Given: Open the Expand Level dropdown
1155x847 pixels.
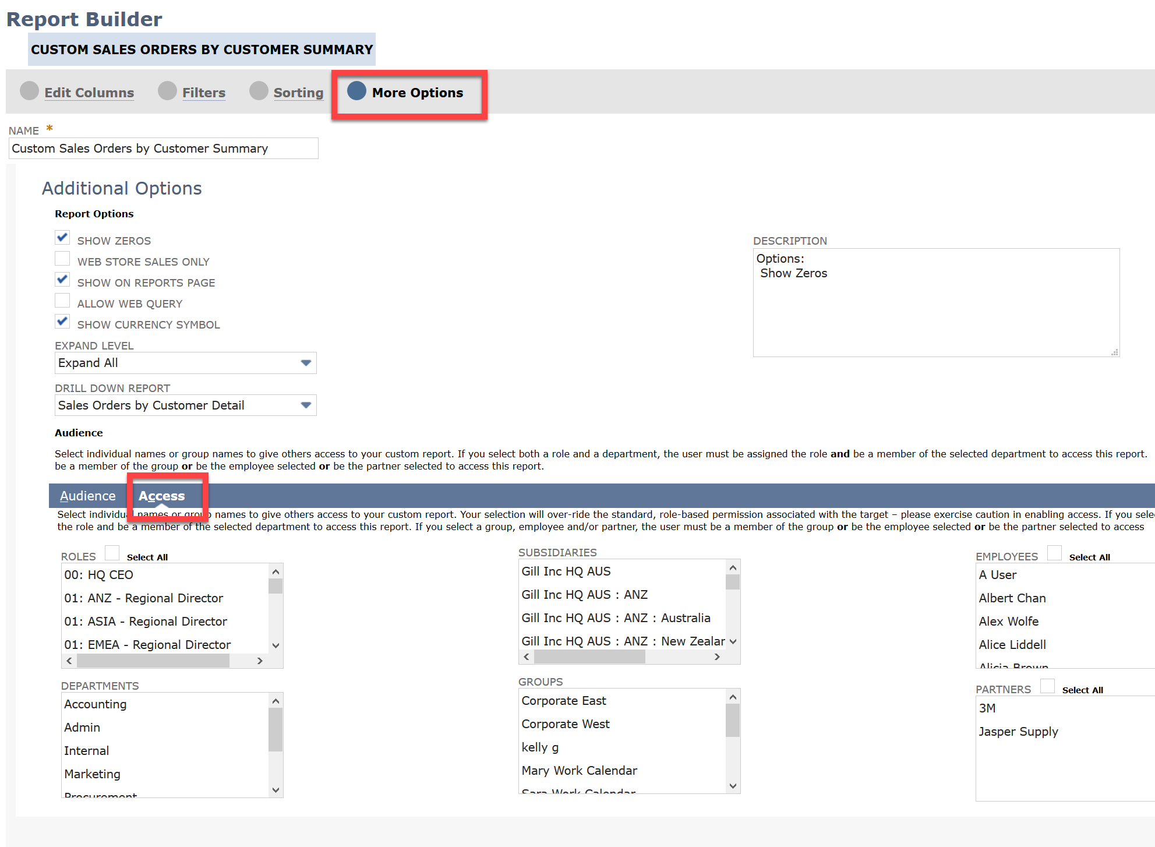Looking at the screenshot, I should [x=306, y=363].
